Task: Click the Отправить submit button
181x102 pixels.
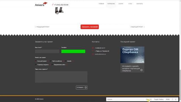Action: point(82,88)
